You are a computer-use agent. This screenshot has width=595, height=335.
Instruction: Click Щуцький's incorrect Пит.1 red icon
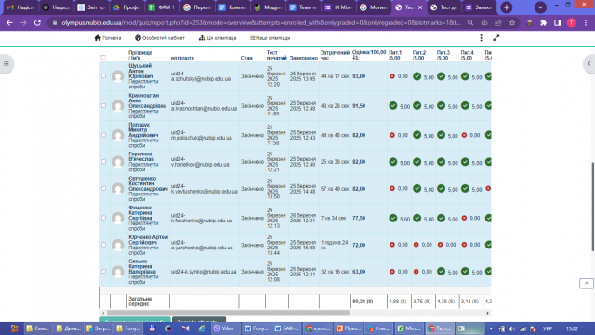click(x=392, y=76)
